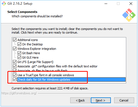Go back with the Back button

pyautogui.click(x=80, y=100)
